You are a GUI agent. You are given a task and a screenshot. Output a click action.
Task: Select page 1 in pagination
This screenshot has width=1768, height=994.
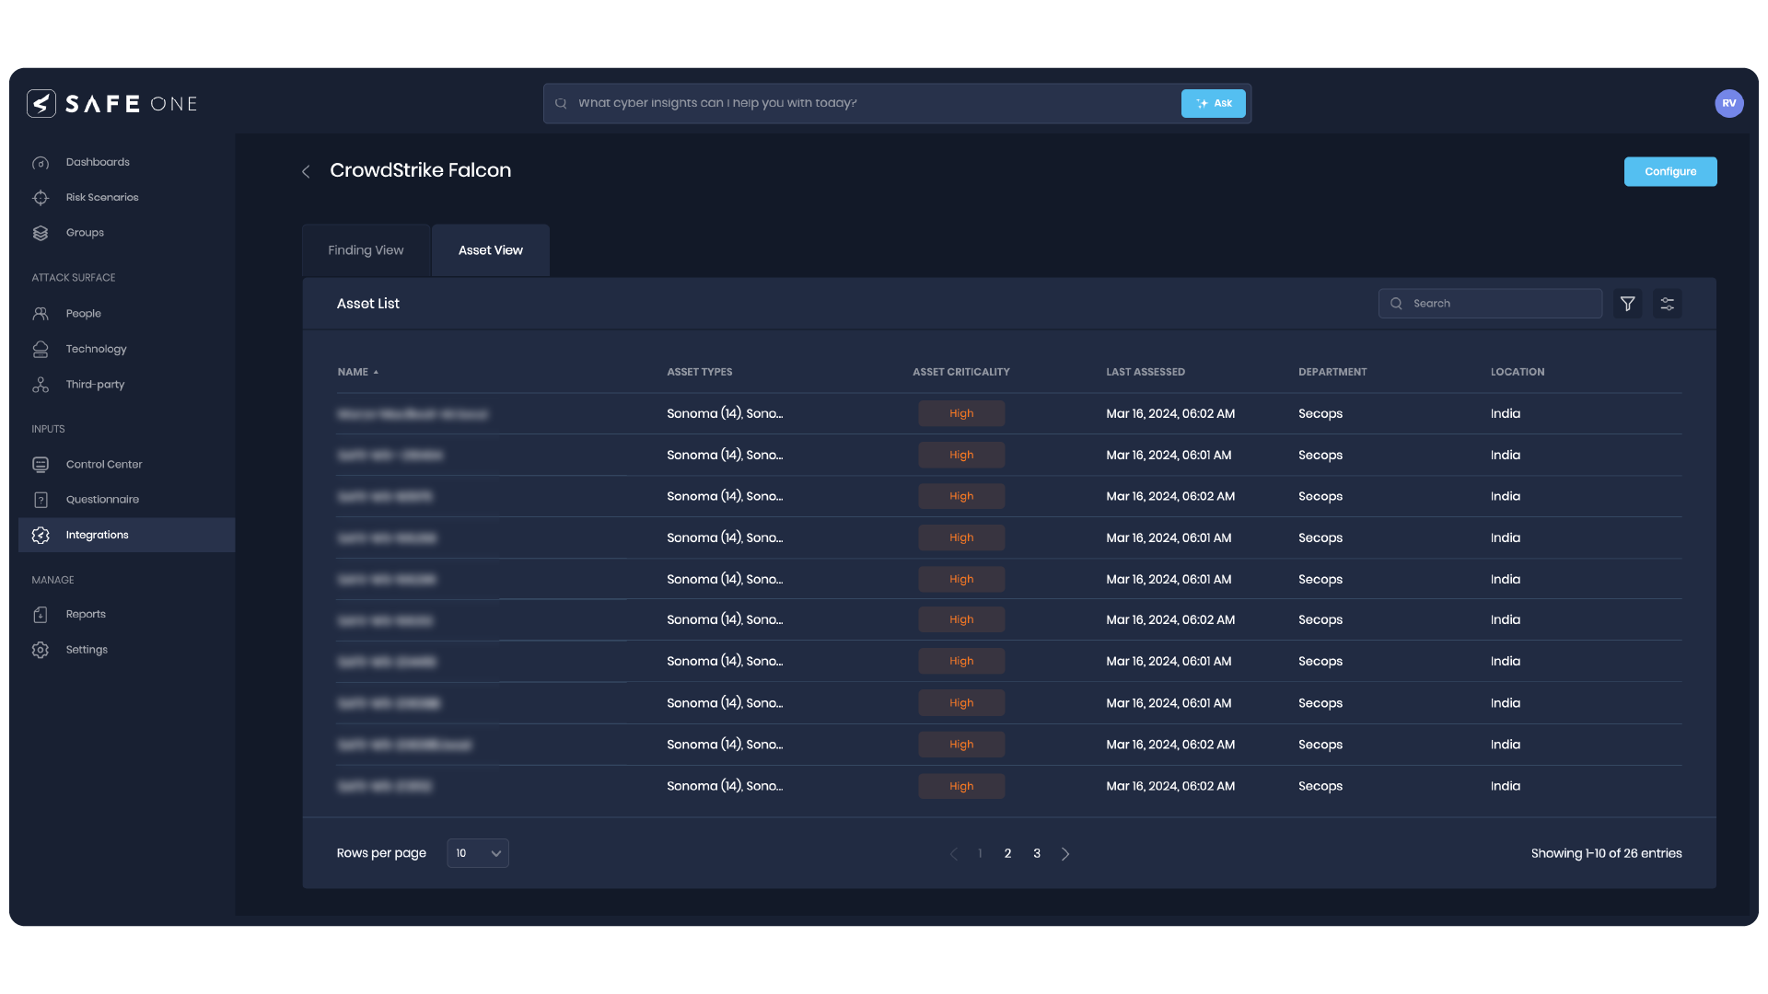pyautogui.click(x=980, y=854)
